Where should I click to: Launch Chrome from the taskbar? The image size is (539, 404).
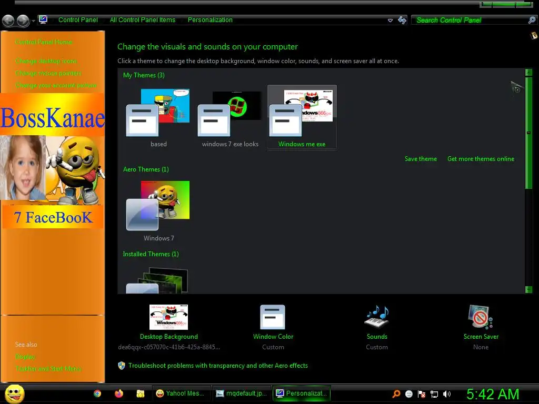click(97, 393)
